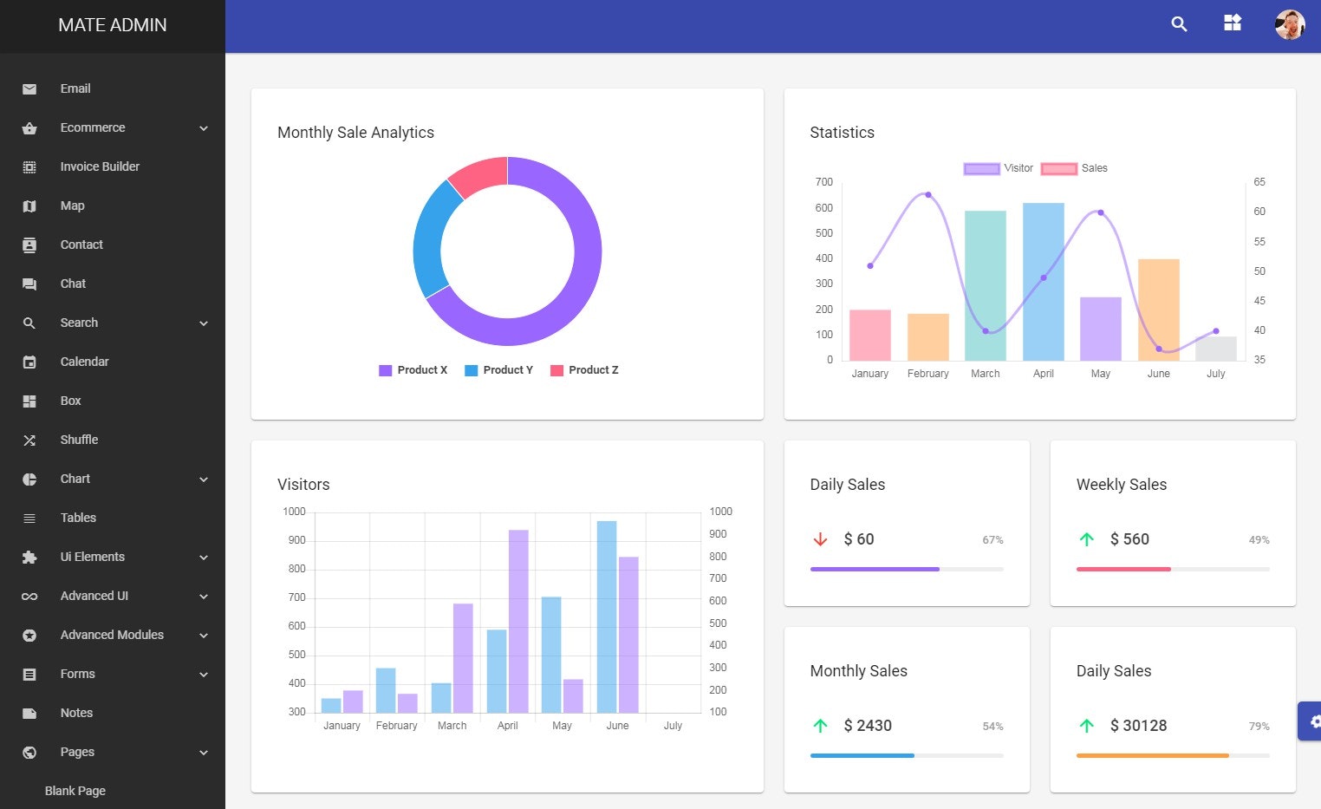
Task: Expand the Ecommerce submenu chevron
Action: (204, 128)
